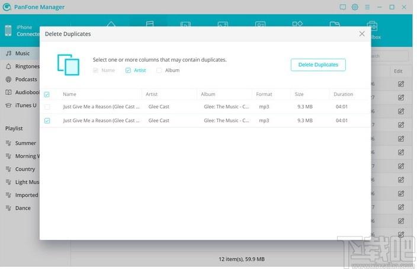Screen dimensions: 417x269
Task: Click the Podcasts icon
Action: coord(8,79)
